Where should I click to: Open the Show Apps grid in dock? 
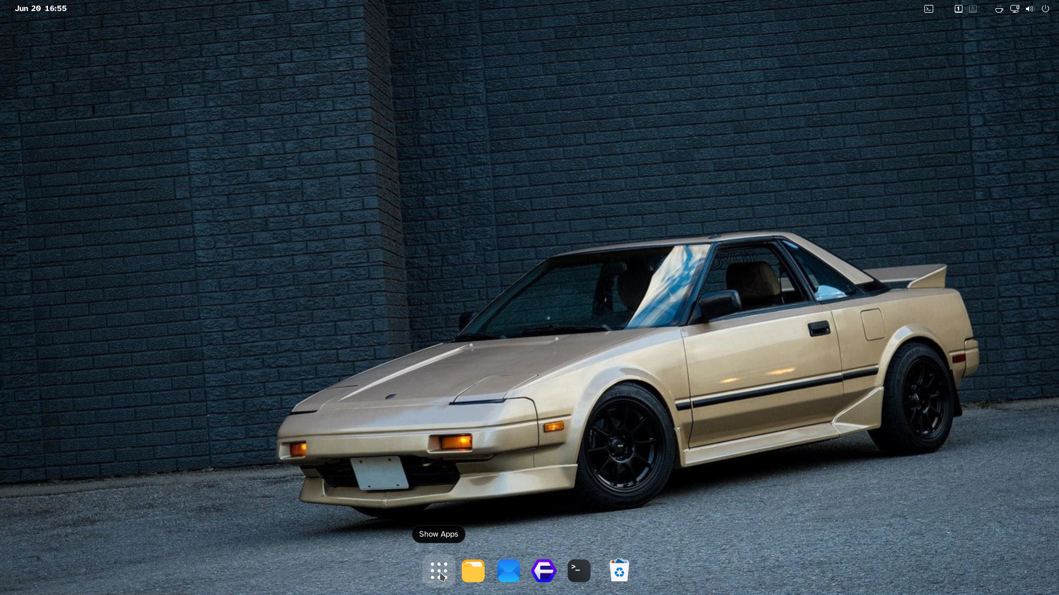coord(438,571)
